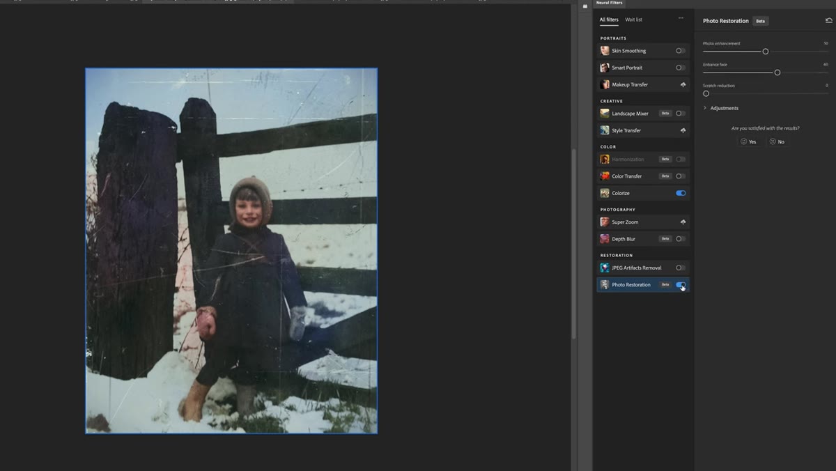Select the Colorize filter label
The height and width of the screenshot is (471, 836).
pyautogui.click(x=621, y=193)
